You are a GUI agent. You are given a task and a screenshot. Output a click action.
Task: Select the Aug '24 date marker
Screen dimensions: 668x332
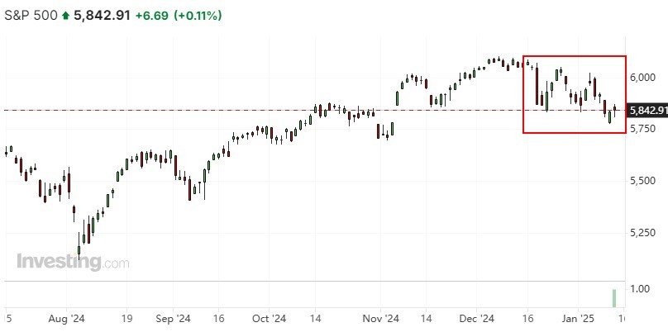(x=67, y=317)
